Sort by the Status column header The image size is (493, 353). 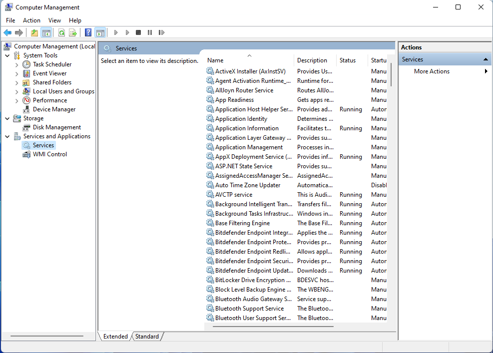tap(352, 60)
